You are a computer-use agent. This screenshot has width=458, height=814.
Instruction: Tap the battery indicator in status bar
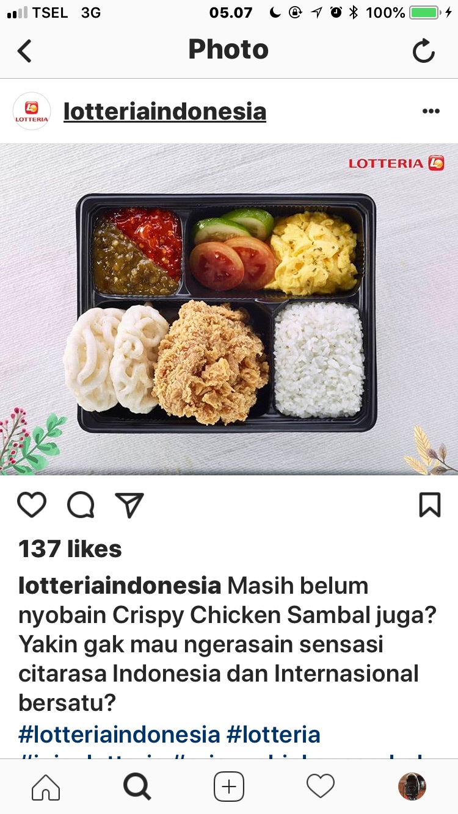pyautogui.click(x=424, y=12)
